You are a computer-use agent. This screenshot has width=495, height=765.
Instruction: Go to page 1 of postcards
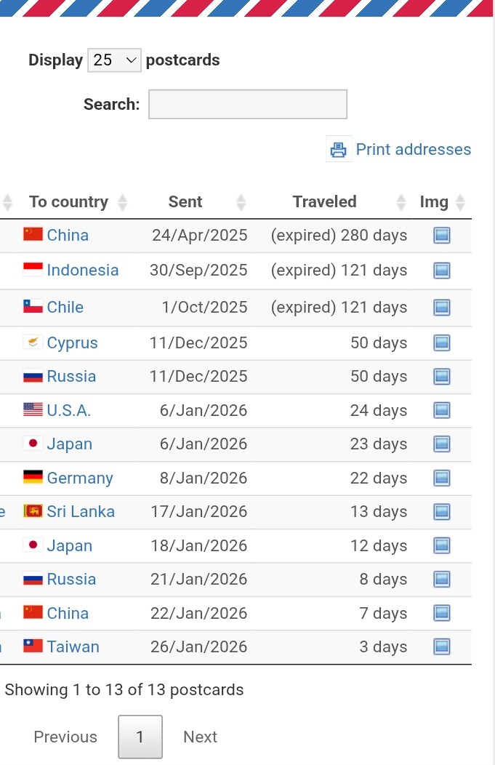(x=140, y=737)
